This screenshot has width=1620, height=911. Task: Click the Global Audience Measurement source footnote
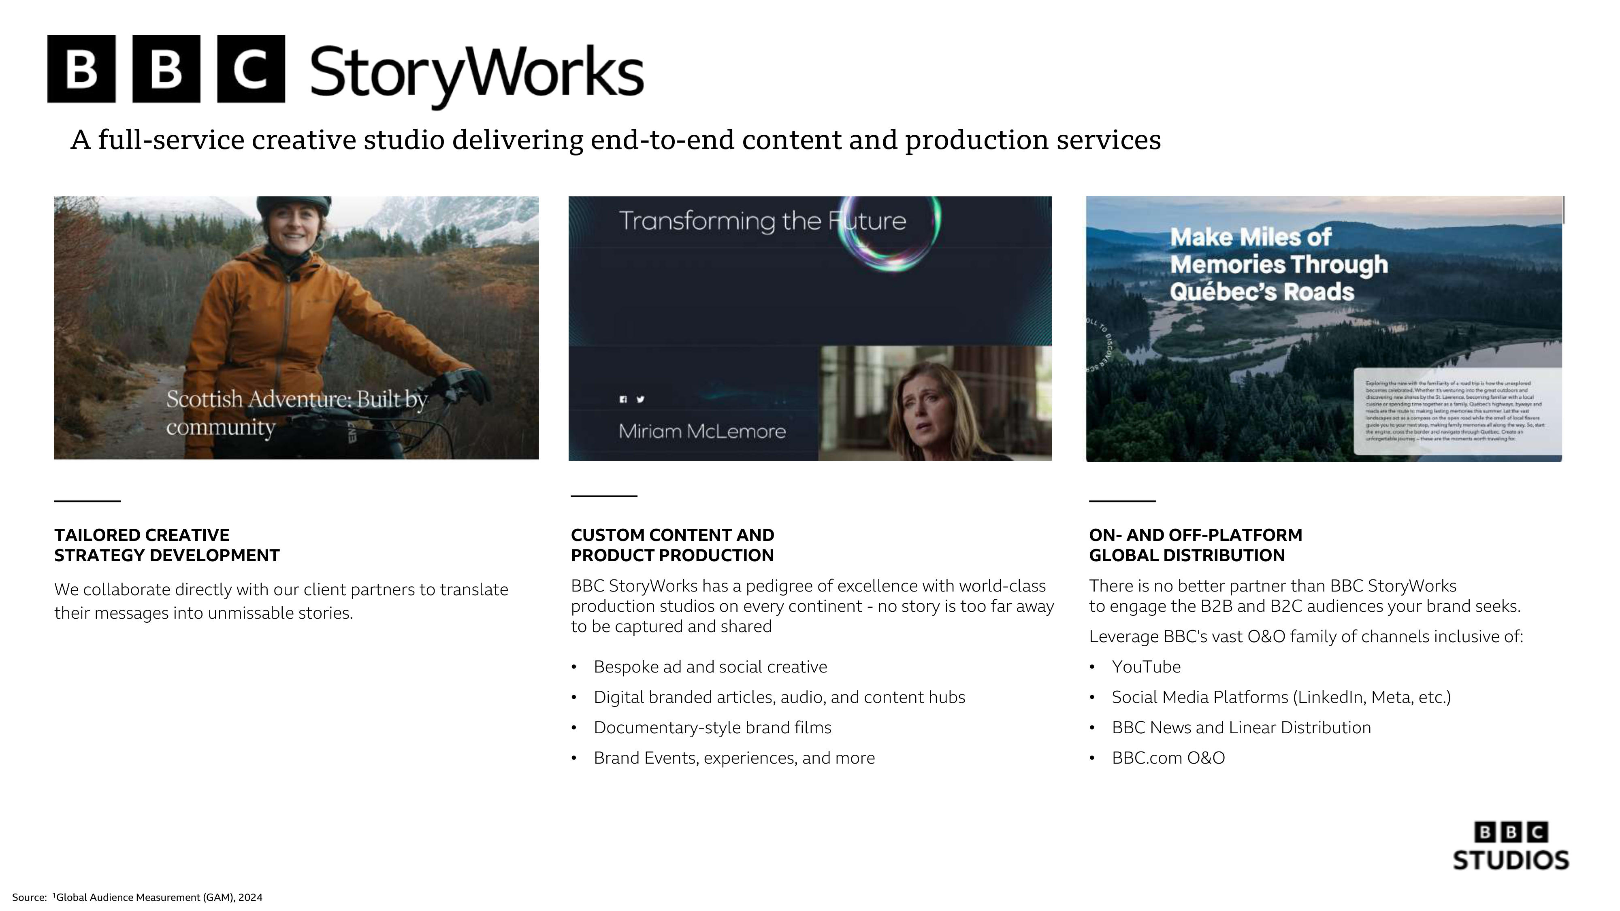[x=137, y=897]
